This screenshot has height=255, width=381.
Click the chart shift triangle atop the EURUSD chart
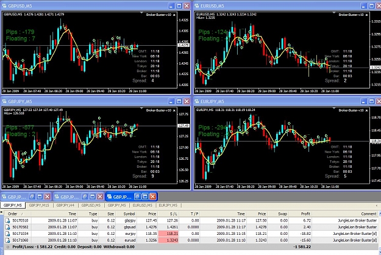point(334,12)
